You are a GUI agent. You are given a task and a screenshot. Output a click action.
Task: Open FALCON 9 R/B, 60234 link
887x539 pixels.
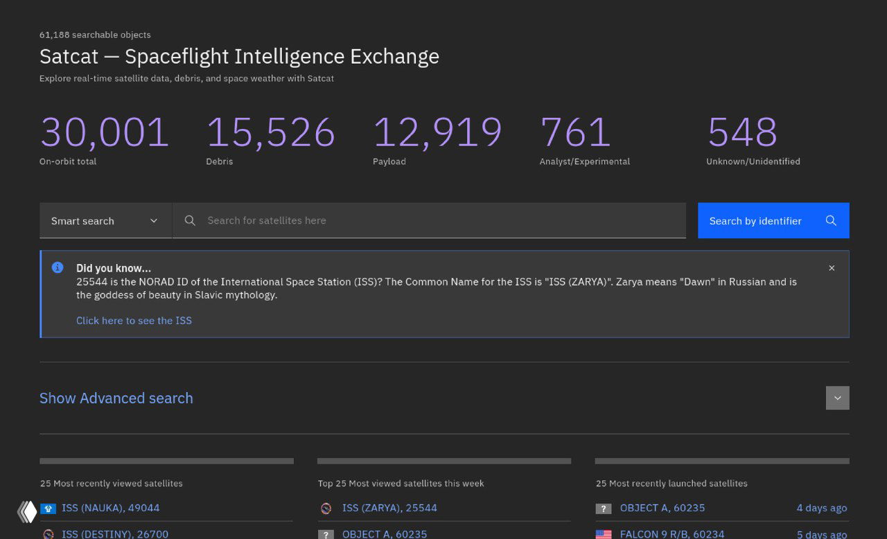[x=671, y=534]
